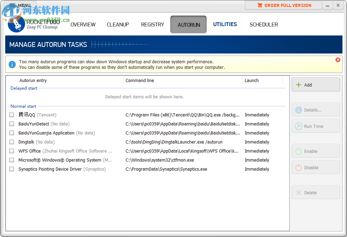Select Synaptics Pointing Device Driver entry name
Image resolution: width=347 pixels, height=237 pixels.
[x=50, y=169]
